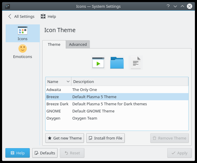
Task: Switch to the Theme tab
Action: (x=54, y=44)
